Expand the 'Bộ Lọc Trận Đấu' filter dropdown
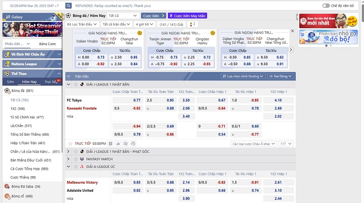 click(82, 24)
